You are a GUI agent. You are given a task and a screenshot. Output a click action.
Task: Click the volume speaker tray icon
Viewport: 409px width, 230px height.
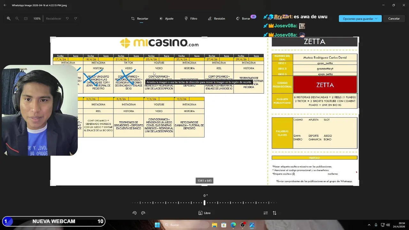388,225
